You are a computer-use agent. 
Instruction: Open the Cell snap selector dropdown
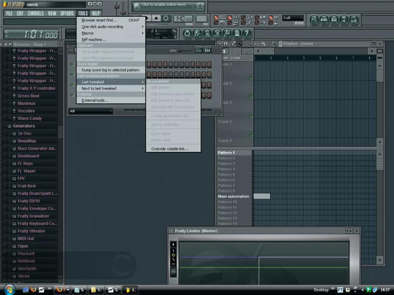[293, 18]
